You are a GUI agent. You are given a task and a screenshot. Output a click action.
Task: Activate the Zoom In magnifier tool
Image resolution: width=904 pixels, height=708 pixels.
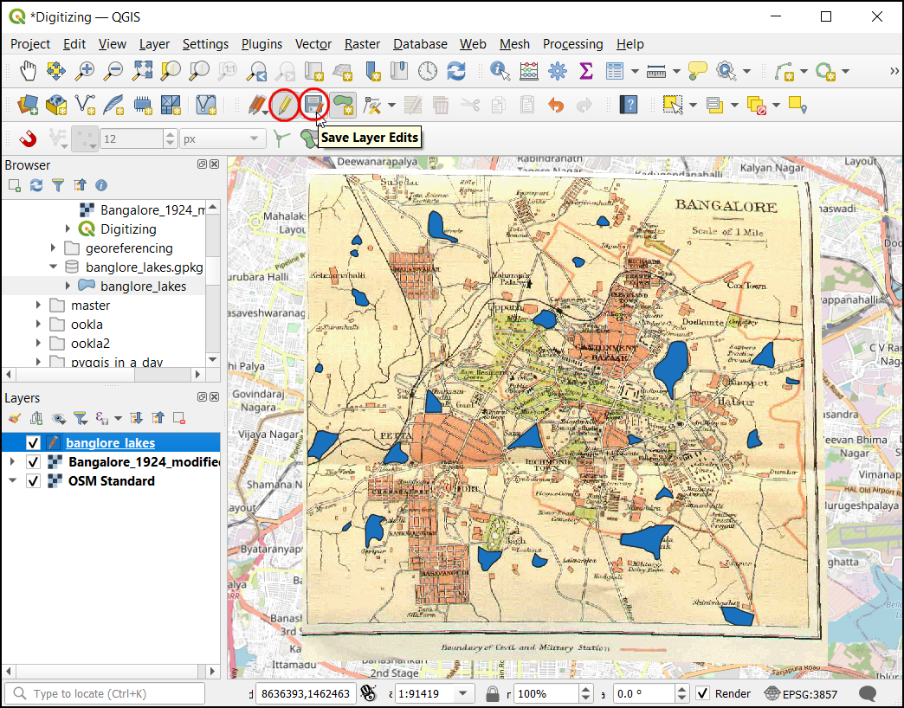coord(85,72)
